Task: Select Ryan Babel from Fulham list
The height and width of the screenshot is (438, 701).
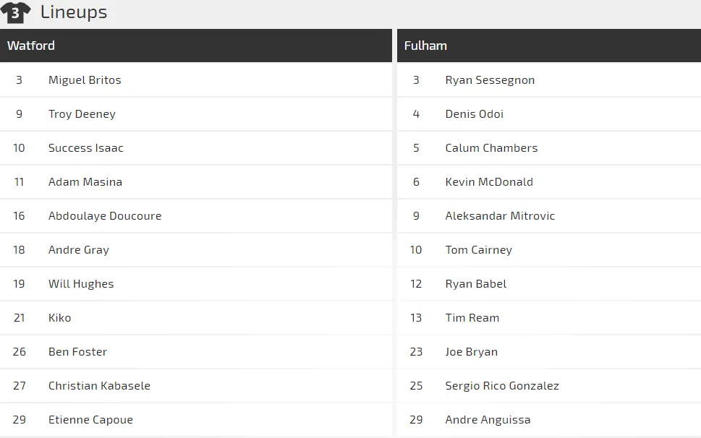Action: coord(475,284)
